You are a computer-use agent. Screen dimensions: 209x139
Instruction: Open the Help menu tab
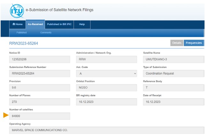(82, 24)
